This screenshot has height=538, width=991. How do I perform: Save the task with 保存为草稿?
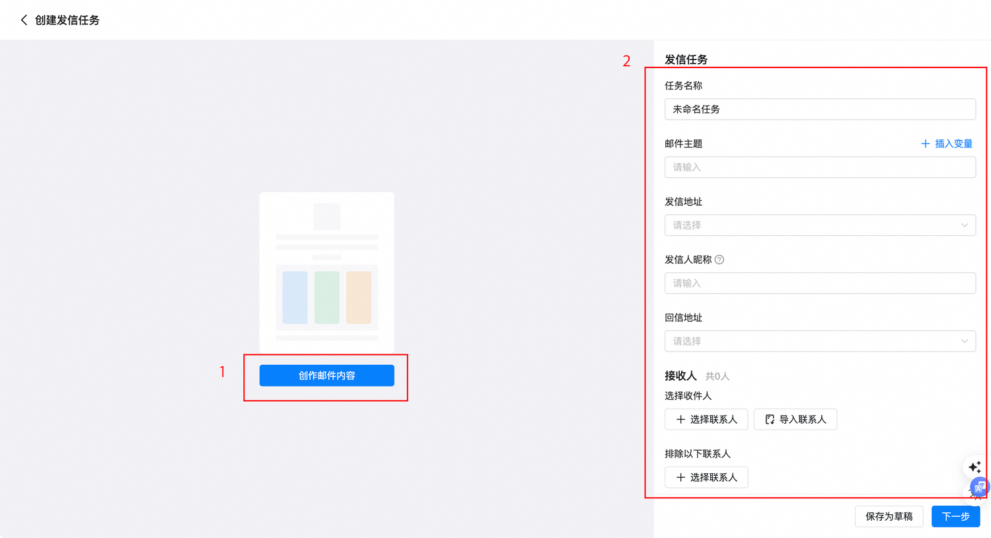tap(889, 516)
